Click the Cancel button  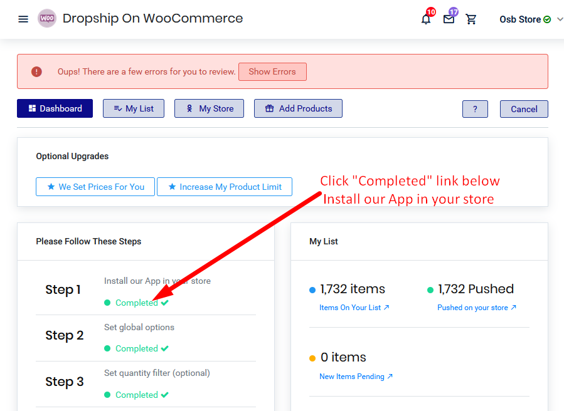click(x=524, y=109)
